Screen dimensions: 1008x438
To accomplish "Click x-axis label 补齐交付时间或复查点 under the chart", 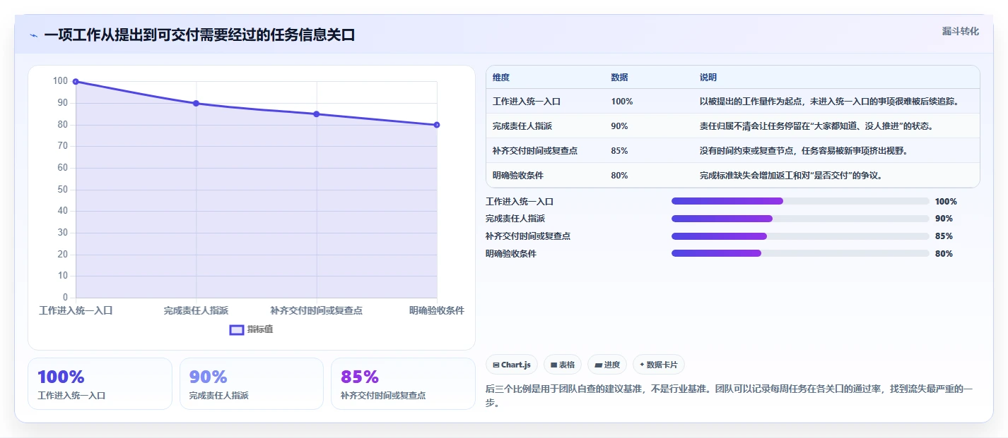I will 317,310.
